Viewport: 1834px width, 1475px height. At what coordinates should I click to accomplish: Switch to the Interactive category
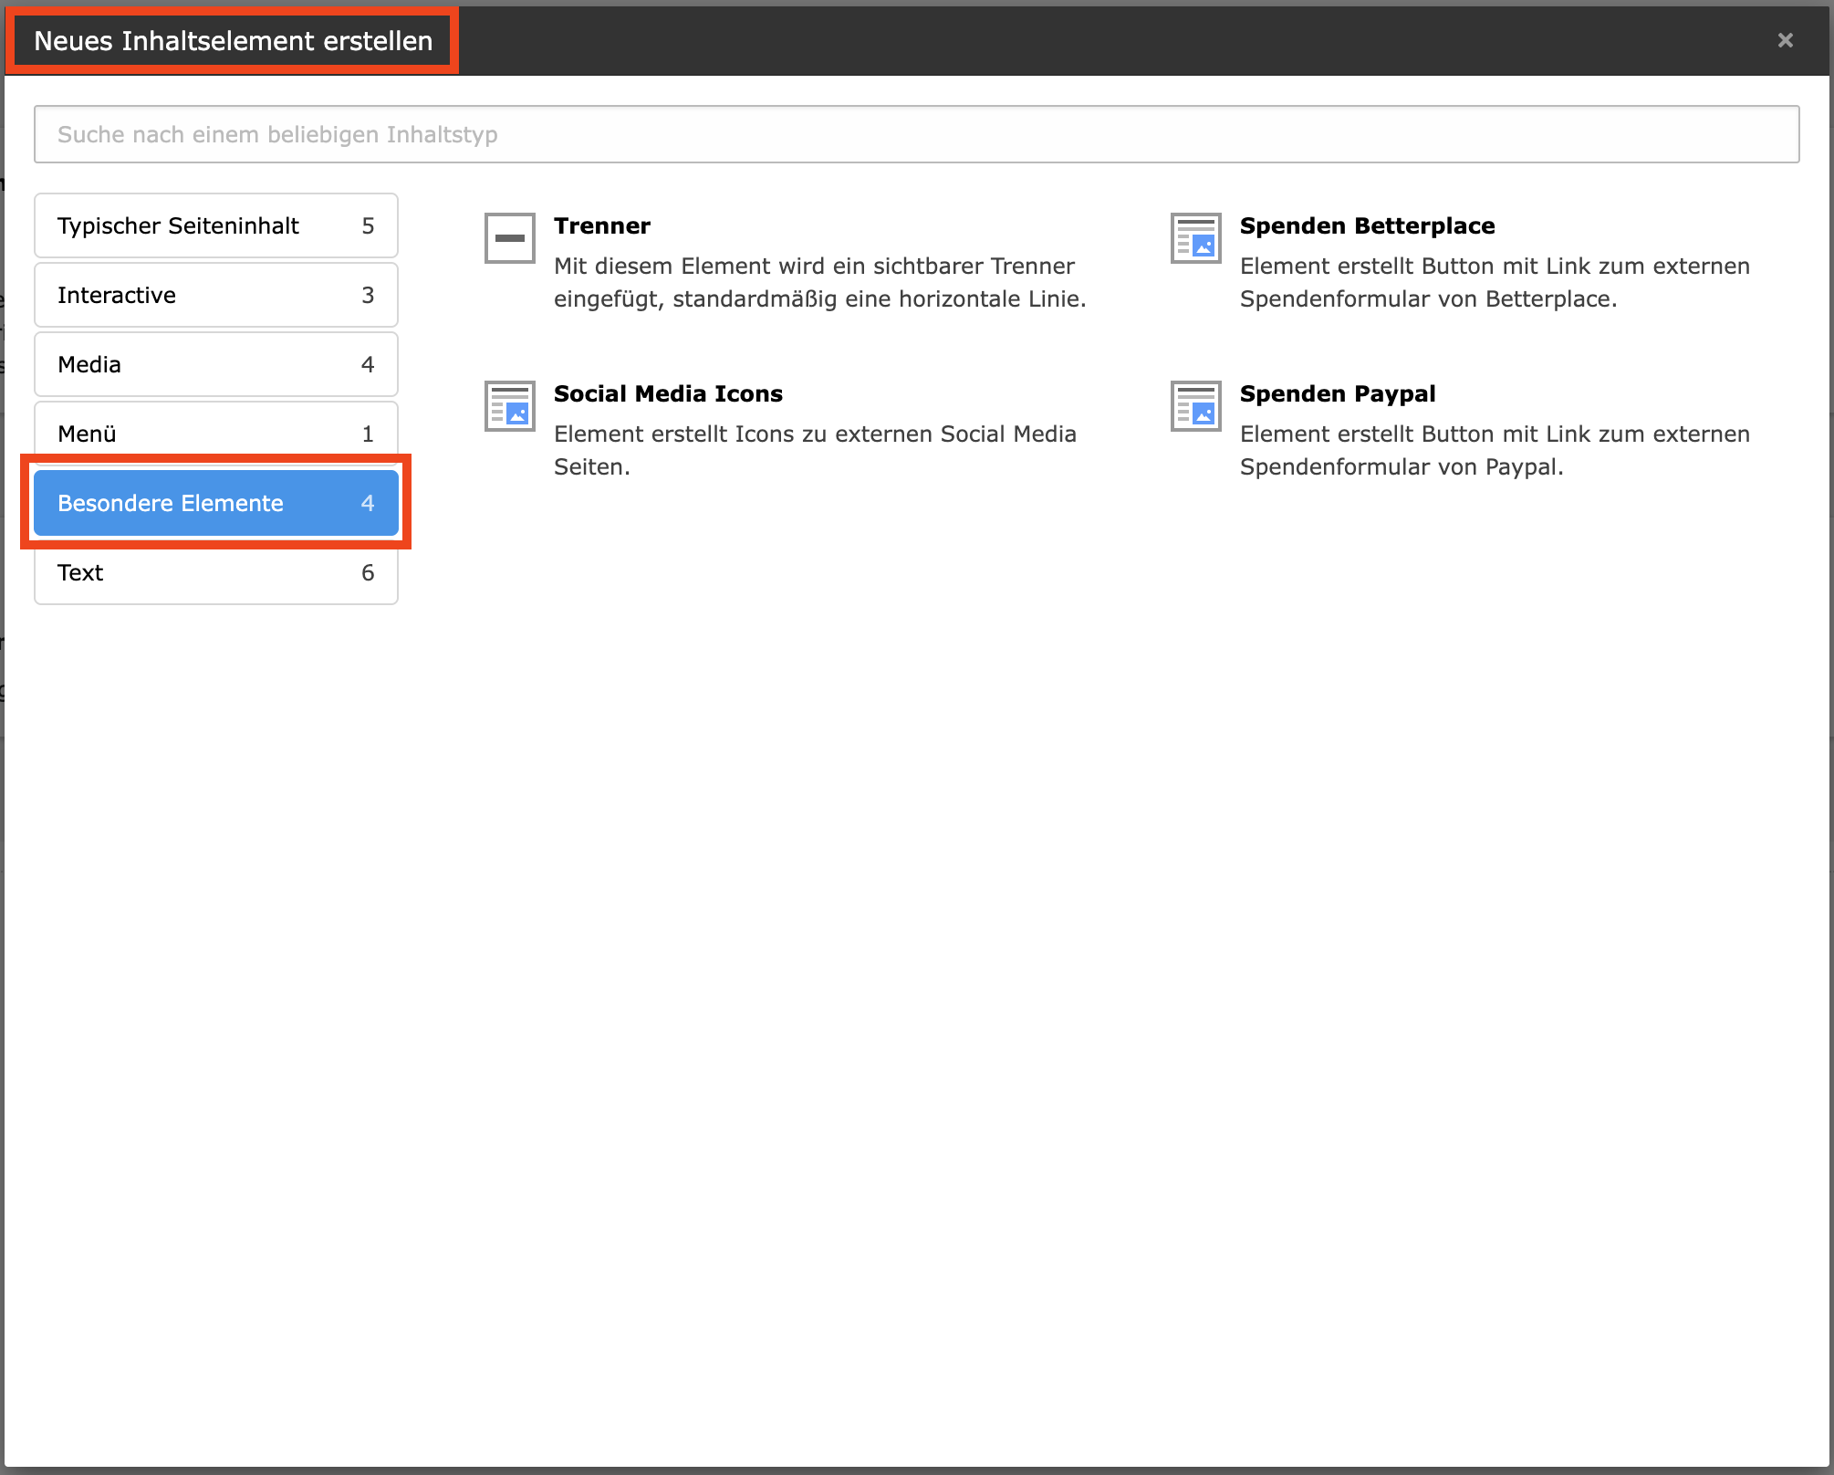click(215, 295)
